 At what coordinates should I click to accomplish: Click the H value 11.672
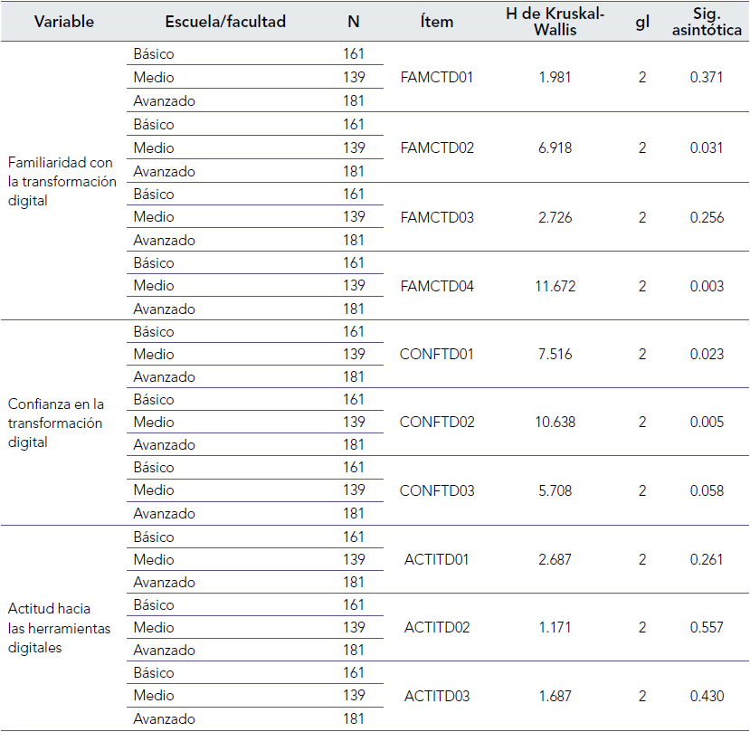click(x=555, y=286)
